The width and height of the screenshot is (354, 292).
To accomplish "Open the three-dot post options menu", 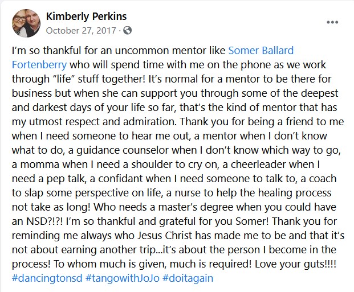I will (332, 22).
